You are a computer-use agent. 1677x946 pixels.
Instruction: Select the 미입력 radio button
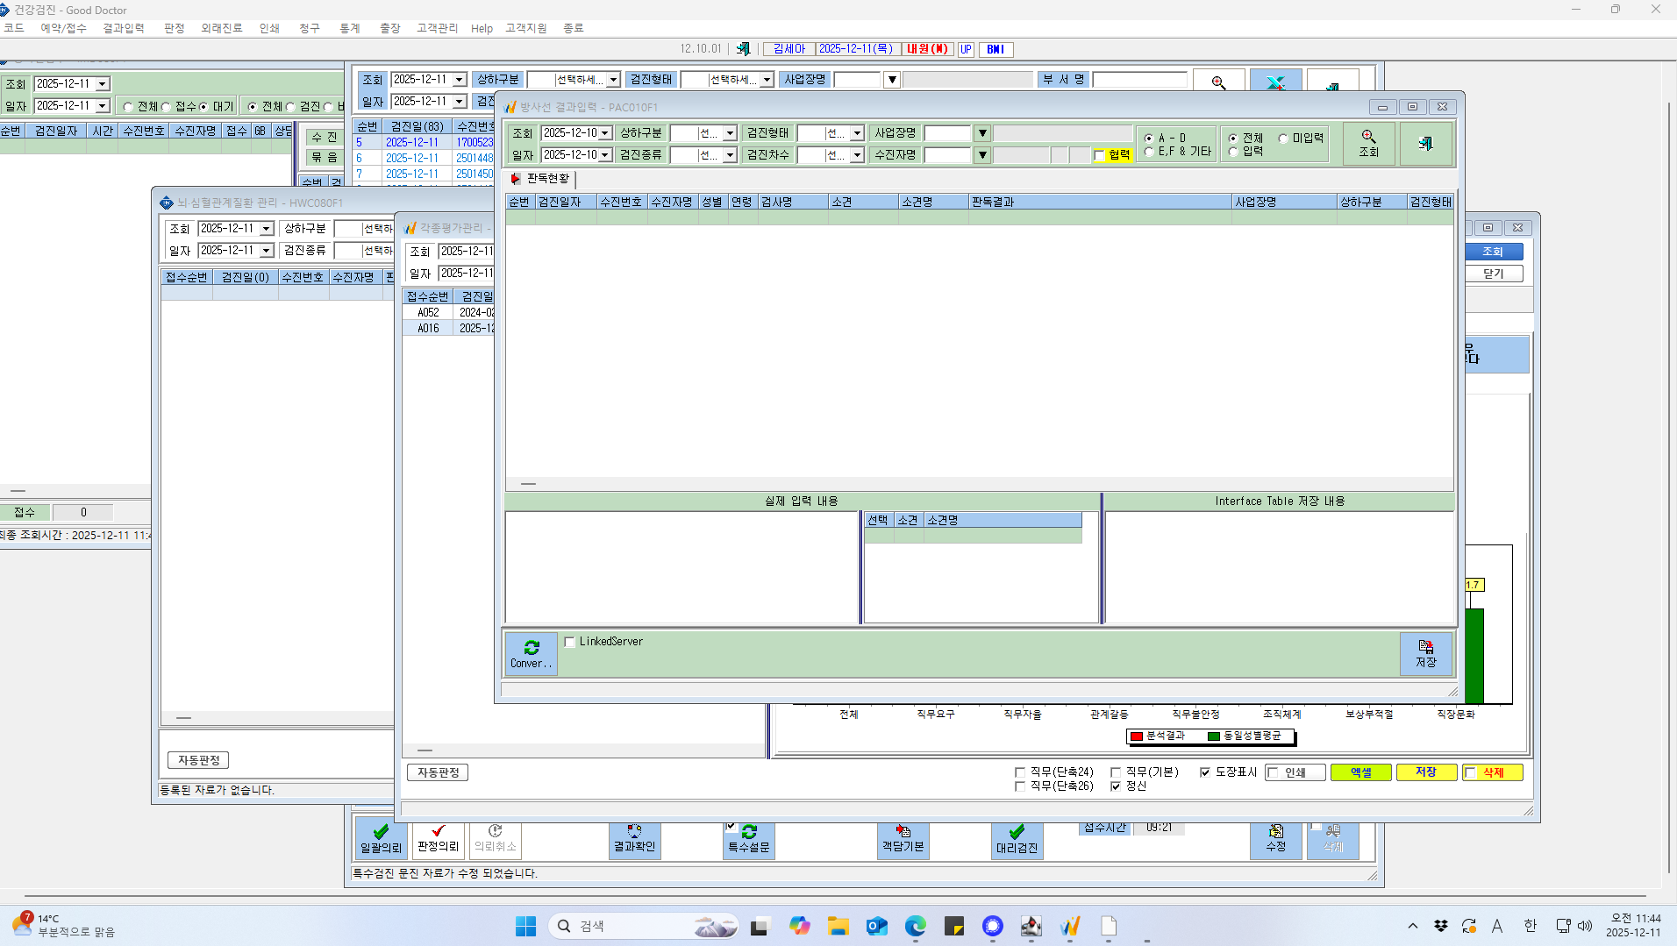pyautogui.click(x=1283, y=139)
